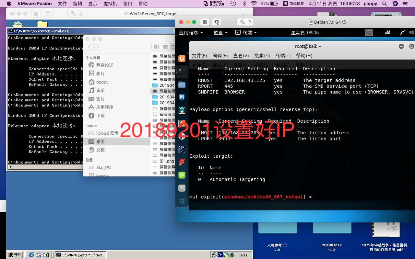Open the Apple menu

9,4
